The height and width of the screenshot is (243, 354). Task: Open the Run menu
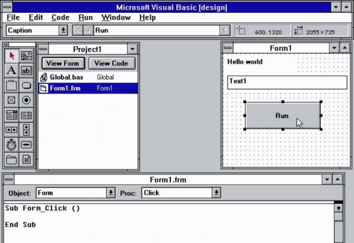click(x=86, y=17)
